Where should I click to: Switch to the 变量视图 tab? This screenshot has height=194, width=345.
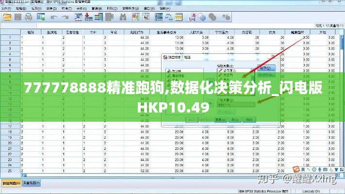[31, 183]
